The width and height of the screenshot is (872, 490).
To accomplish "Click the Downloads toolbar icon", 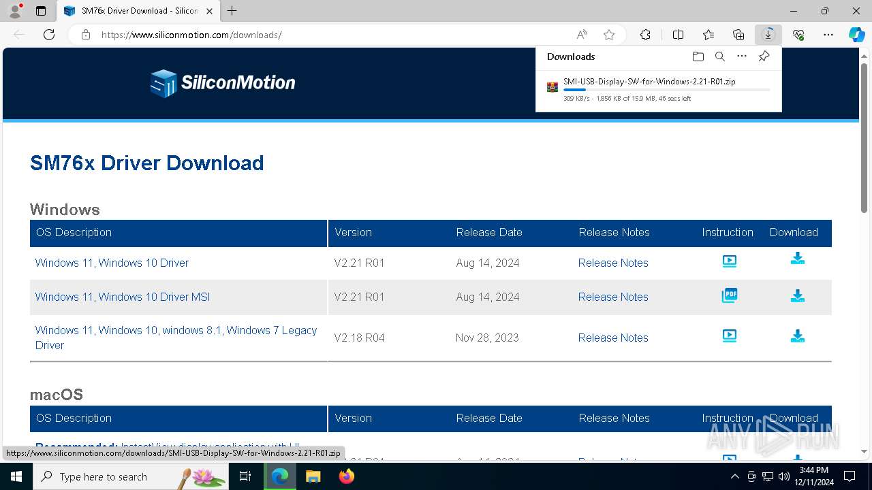I will click(x=768, y=35).
